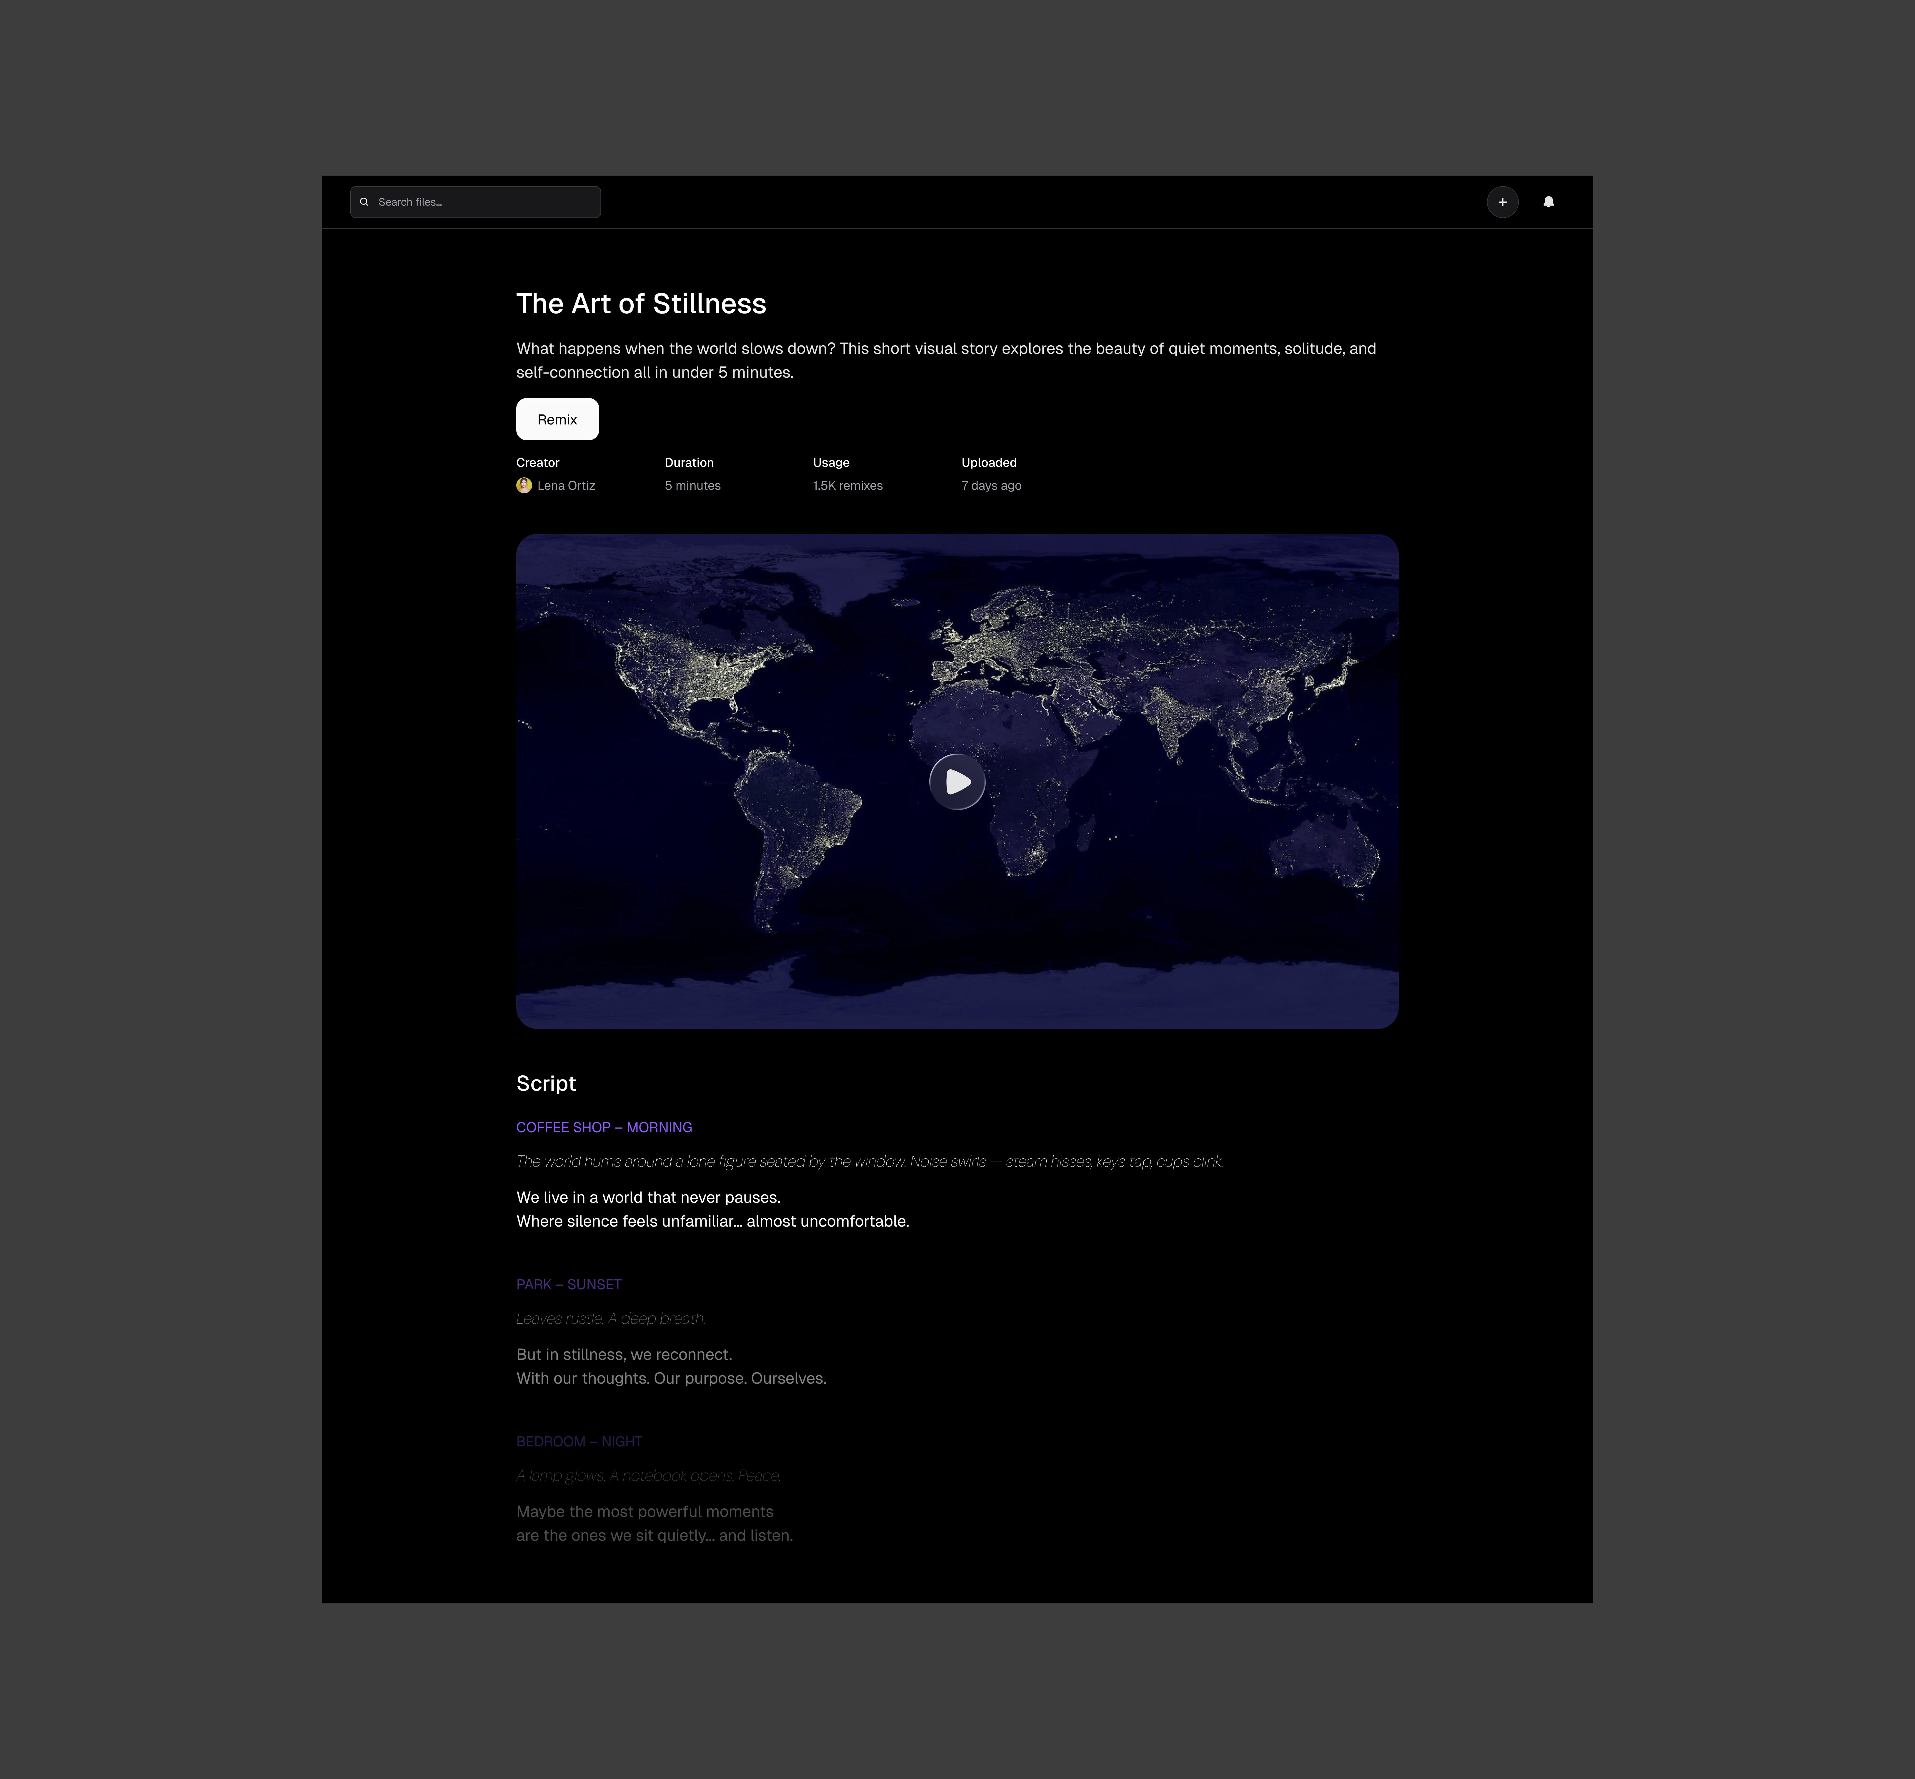This screenshot has height=1779, width=1915.
Task: Select the BEDROOM – NIGHT scene heading
Action: tap(579, 1441)
